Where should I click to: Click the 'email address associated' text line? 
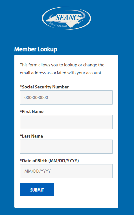tap(61, 73)
